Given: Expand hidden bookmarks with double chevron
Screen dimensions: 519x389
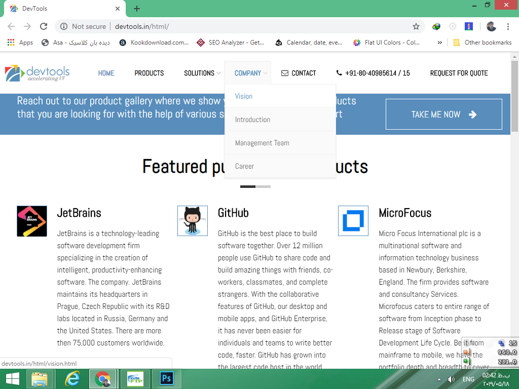Looking at the screenshot, I should point(439,43).
